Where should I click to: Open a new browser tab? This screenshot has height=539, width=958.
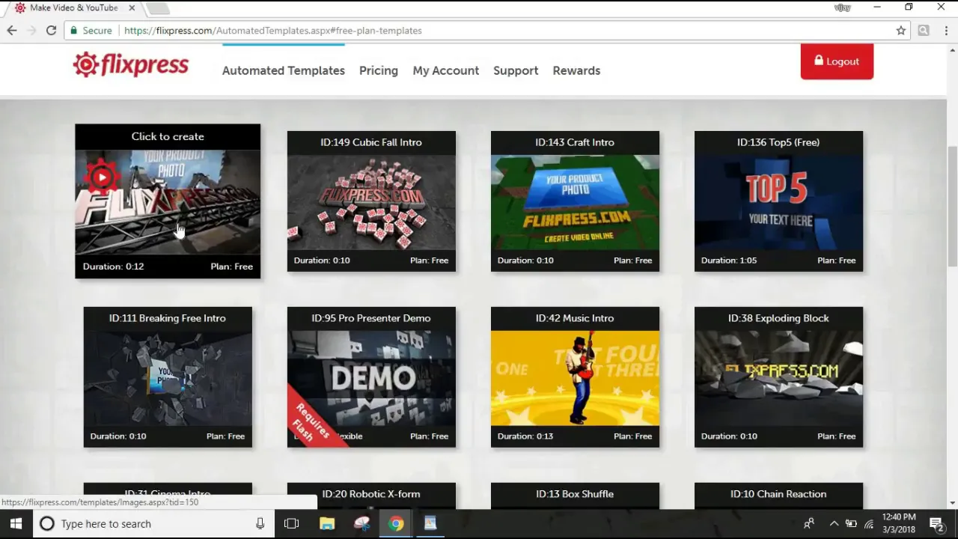[x=158, y=8]
